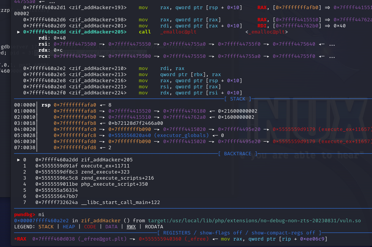The image size is (372, 247).
Task: Click the [ STACK ] section header
Action: (x=238, y=99)
